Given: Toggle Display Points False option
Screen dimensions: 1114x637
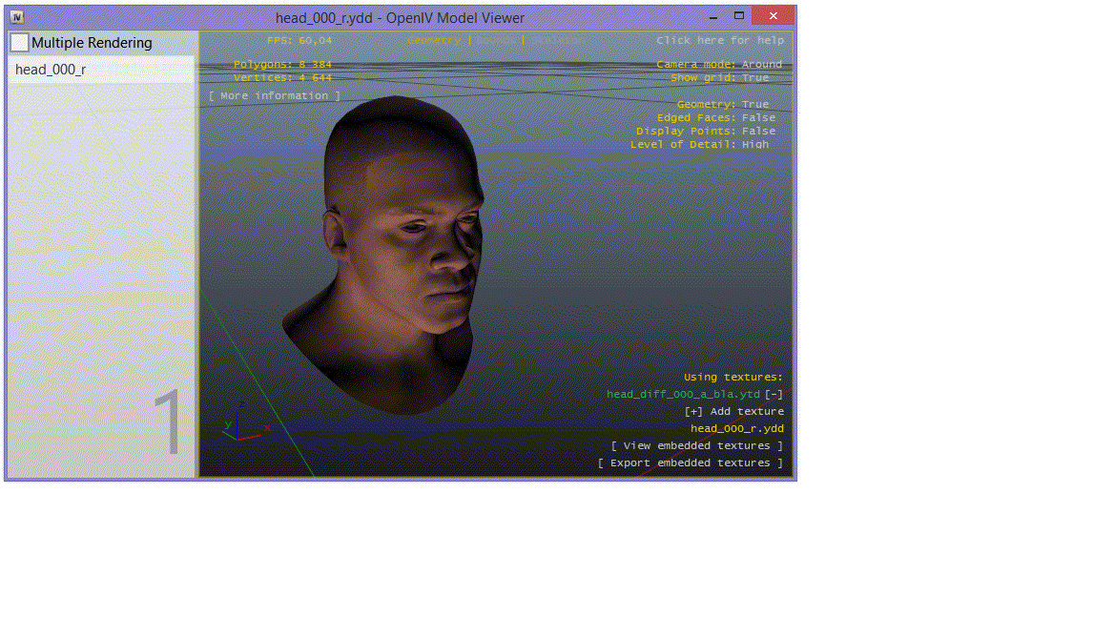Looking at the screenshot, I should 759,132.
